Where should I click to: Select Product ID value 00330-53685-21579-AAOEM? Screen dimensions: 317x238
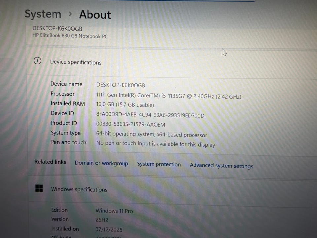point(131,124)
